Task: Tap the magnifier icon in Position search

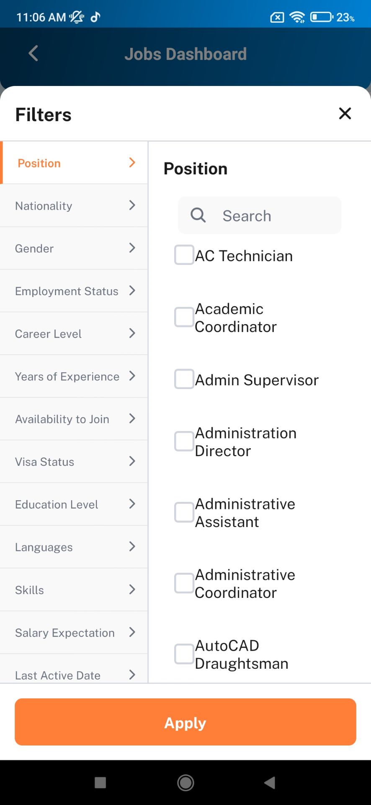Action: pos(198,215)
